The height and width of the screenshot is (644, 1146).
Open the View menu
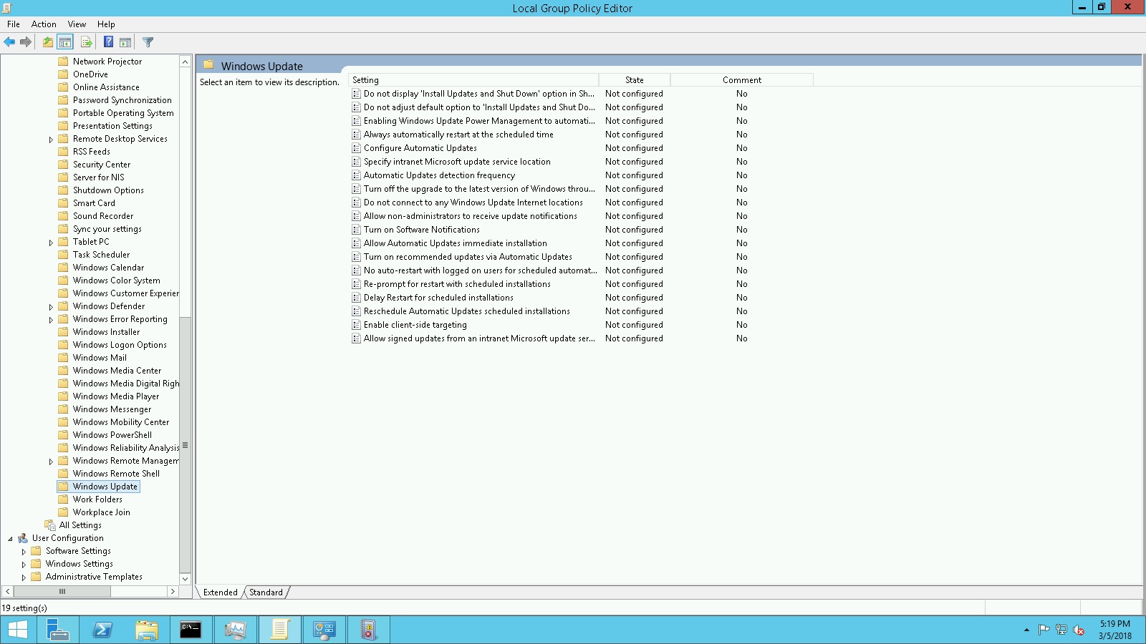(x=77, y=24)
